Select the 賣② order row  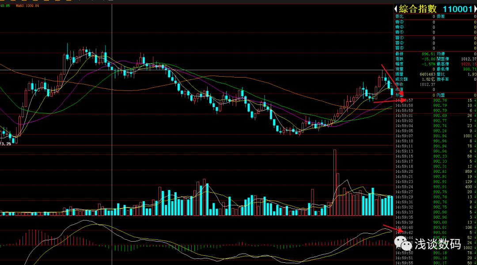pos(435,27)
